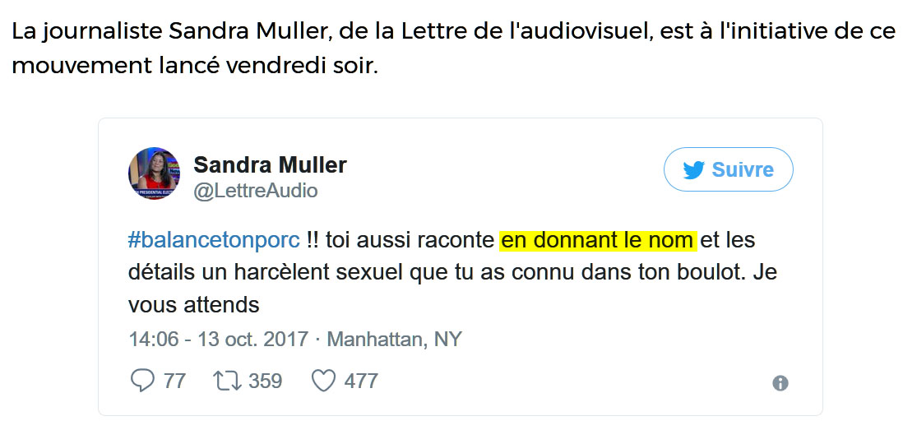The width and height of the screenshot is (917, 430).
Task: Visit the @LettreAudio handle
Action: [x=255, y=191]
